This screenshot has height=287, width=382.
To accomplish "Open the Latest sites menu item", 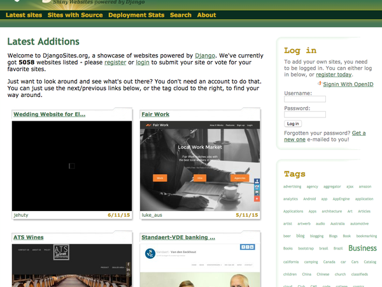I will 24,15.
